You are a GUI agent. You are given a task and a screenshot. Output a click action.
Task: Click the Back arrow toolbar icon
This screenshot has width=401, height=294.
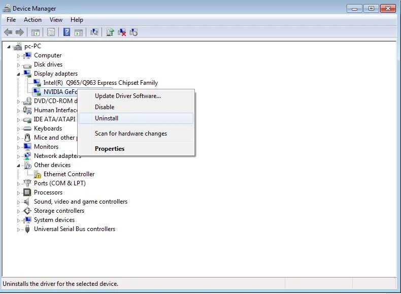pyautogui.click(x=8, y=32)
